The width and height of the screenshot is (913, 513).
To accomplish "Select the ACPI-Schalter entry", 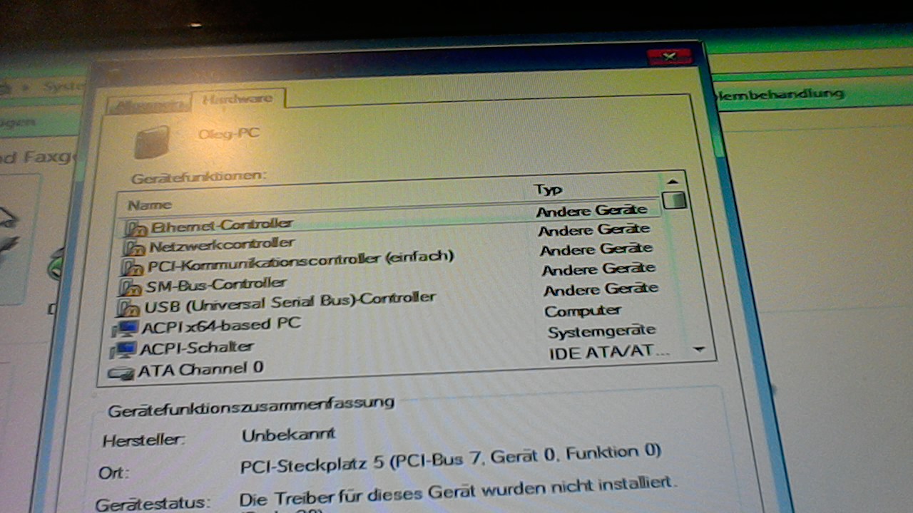I will pos(196,348).
